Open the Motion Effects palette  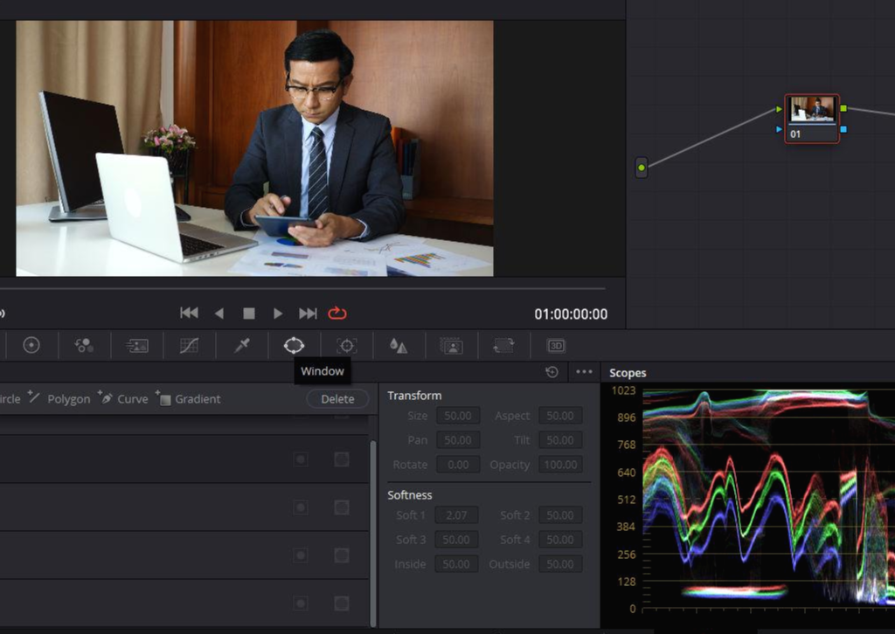[137, 345]
